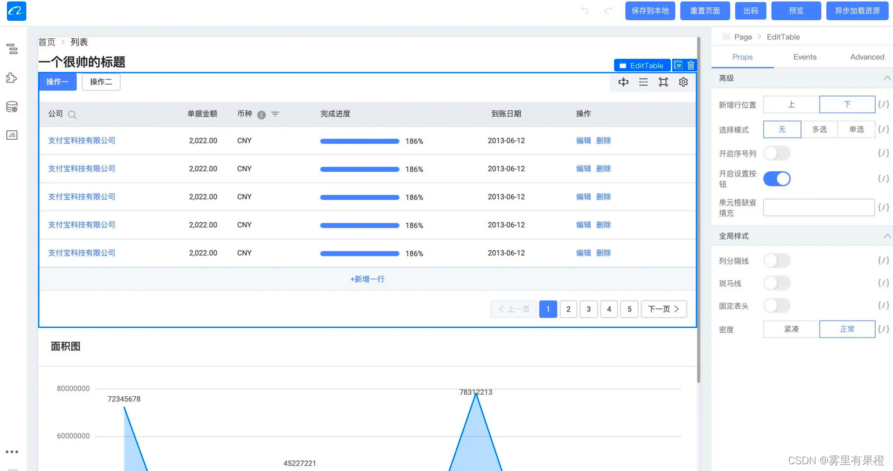Screen dimensions: 893x471
Task: Toggle the 开启序号列 switch
Action: pos(777,153)
